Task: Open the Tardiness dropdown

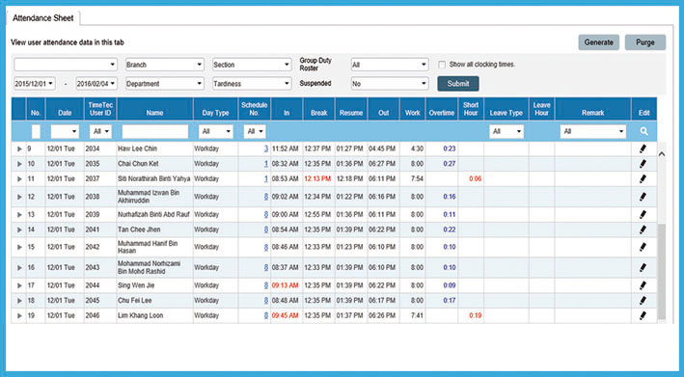Action: (x=252, y=84)
